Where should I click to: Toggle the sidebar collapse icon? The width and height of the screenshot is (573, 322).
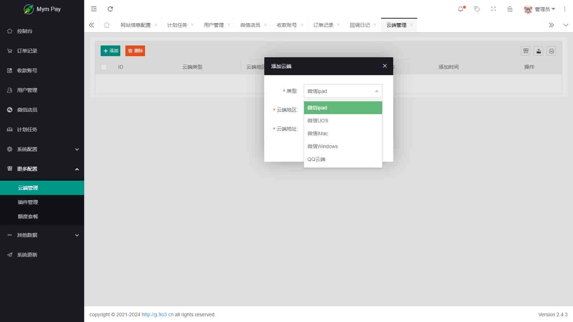click(94, 9)
